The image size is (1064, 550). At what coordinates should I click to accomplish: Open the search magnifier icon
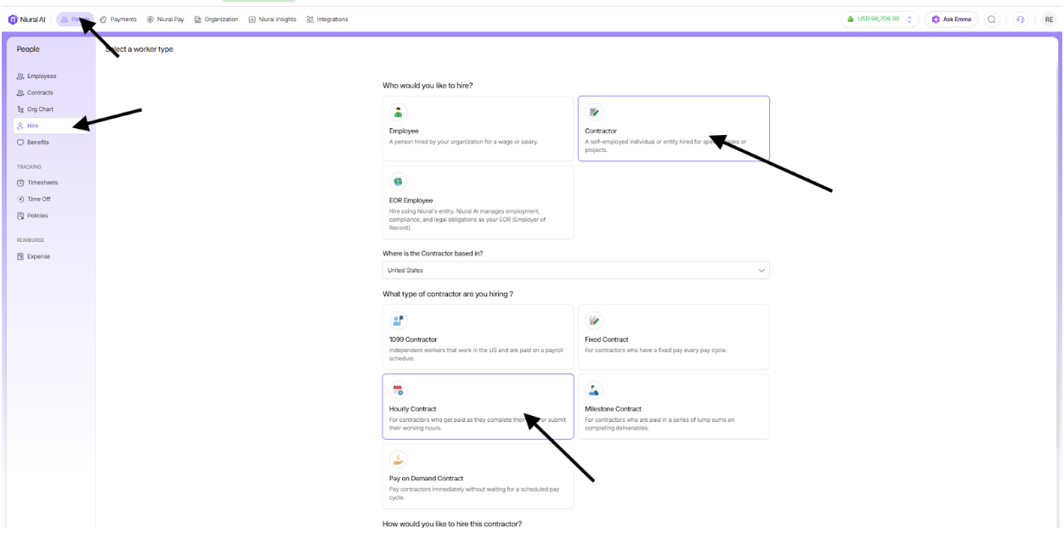click(x=992, y=20)
